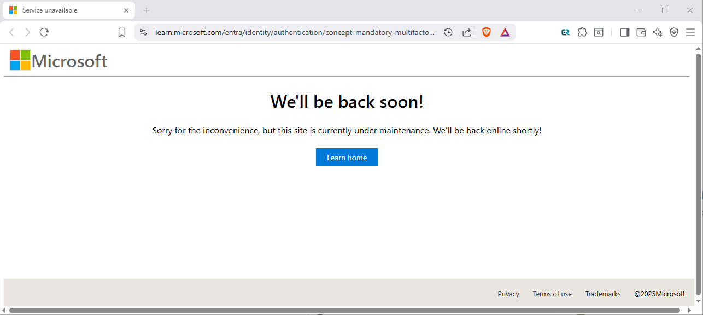Viewport: 703px width, 315px height.
Task: Open Brave Wallet
Action: (x=641, y=32)
